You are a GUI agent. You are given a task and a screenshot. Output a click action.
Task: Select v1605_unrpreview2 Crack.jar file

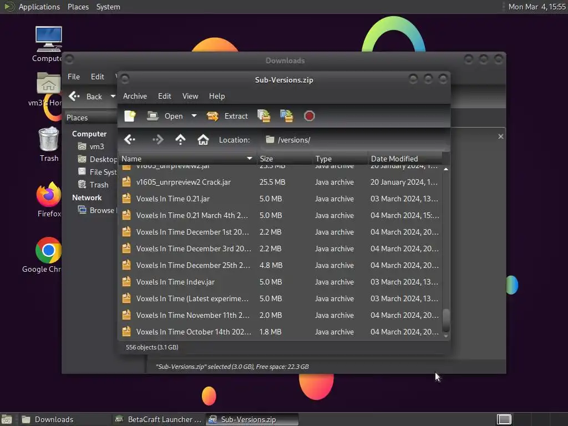[280, 182]
